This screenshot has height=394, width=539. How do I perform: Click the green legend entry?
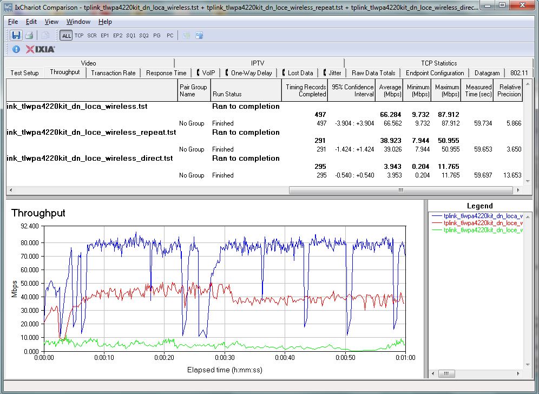pos(477,230)
